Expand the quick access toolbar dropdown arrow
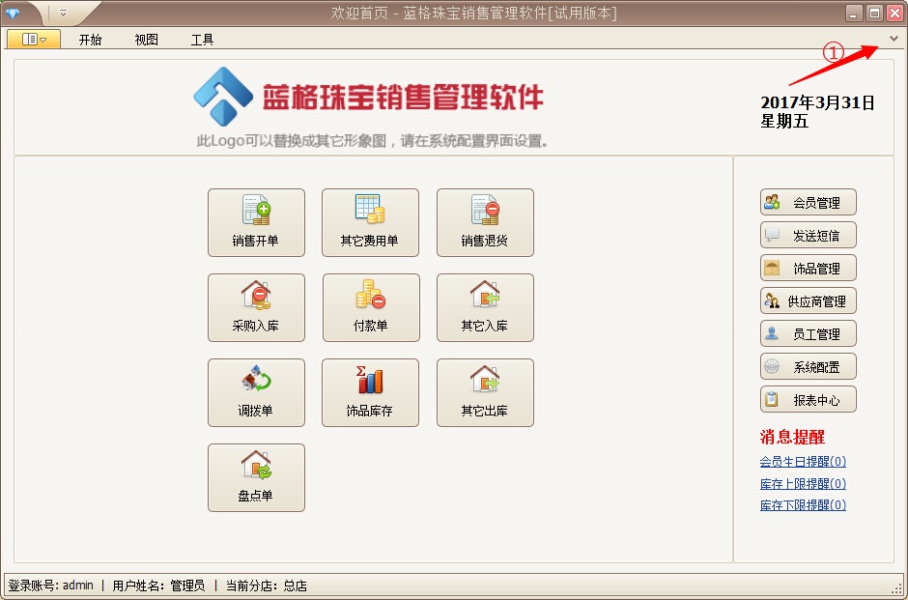The image size is (908, 600). (x=63, y=14)
